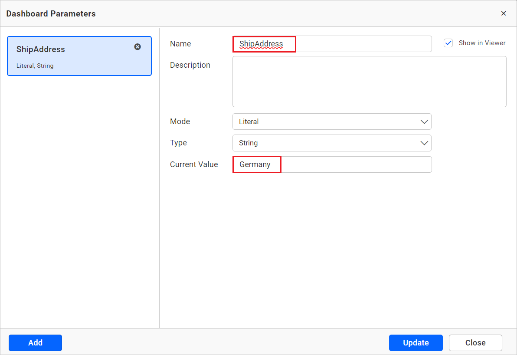Dismiss the dialog using the top-right X icon

pyautogui.click(x=504, y=13)
